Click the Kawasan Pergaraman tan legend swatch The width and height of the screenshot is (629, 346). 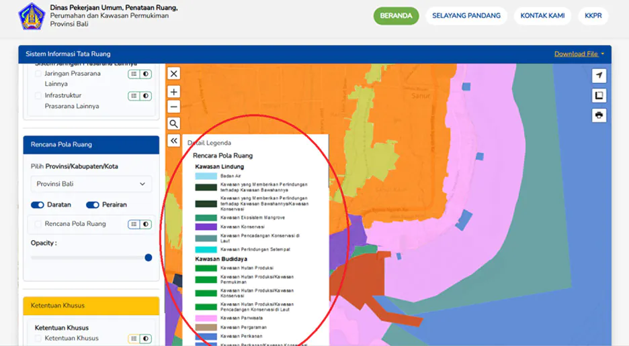click(206, 327)
